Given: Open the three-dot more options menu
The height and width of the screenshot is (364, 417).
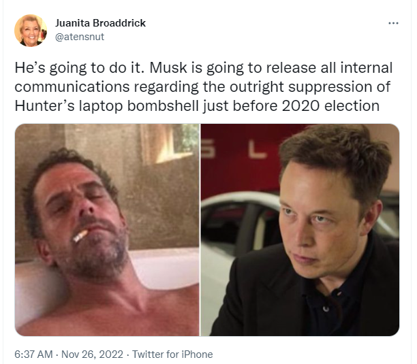Looking at the screenshot, I should coord(393,23).
